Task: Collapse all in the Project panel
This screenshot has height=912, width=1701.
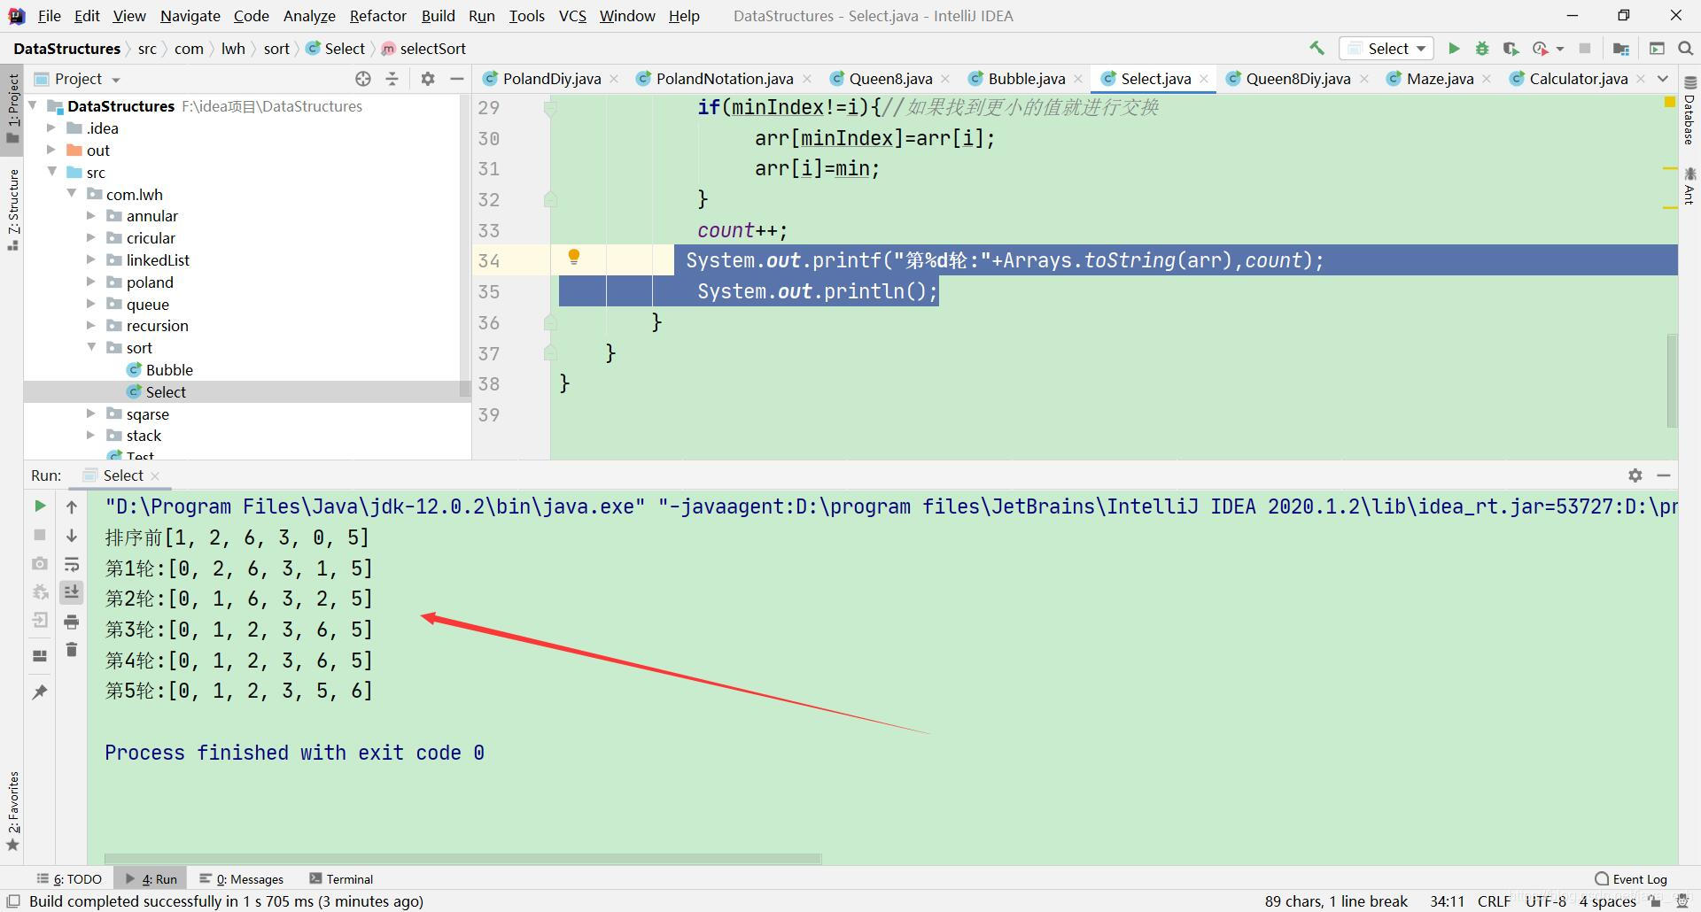Action: [392, 79]
